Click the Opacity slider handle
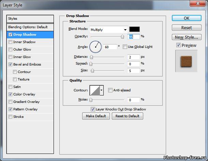208x161 pixels. [x=122, y=37]
